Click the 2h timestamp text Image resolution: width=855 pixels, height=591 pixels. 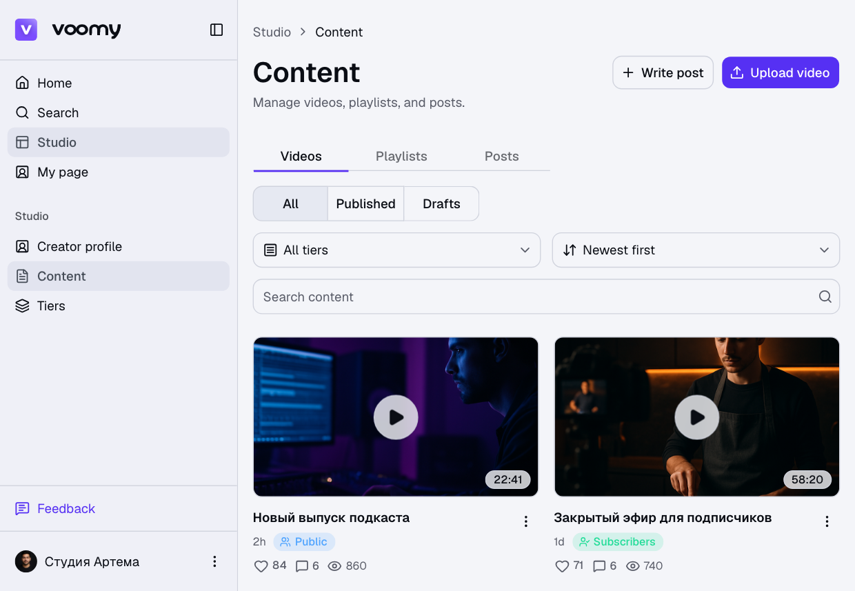click(259, 542)
